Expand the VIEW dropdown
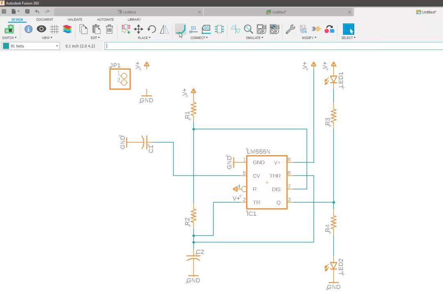The width and height of the screenshot is (443, 298). point(47,38)
